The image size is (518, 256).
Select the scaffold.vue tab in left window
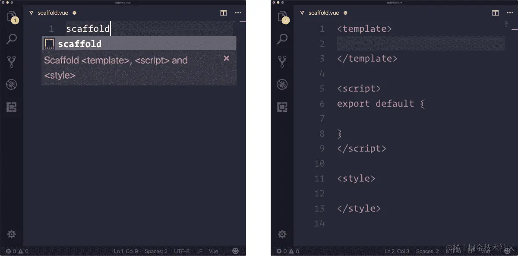point(53,13)
